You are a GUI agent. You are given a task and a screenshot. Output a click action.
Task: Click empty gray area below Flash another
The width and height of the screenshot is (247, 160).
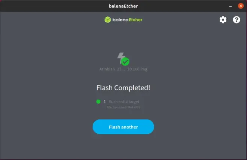(123, 147)
